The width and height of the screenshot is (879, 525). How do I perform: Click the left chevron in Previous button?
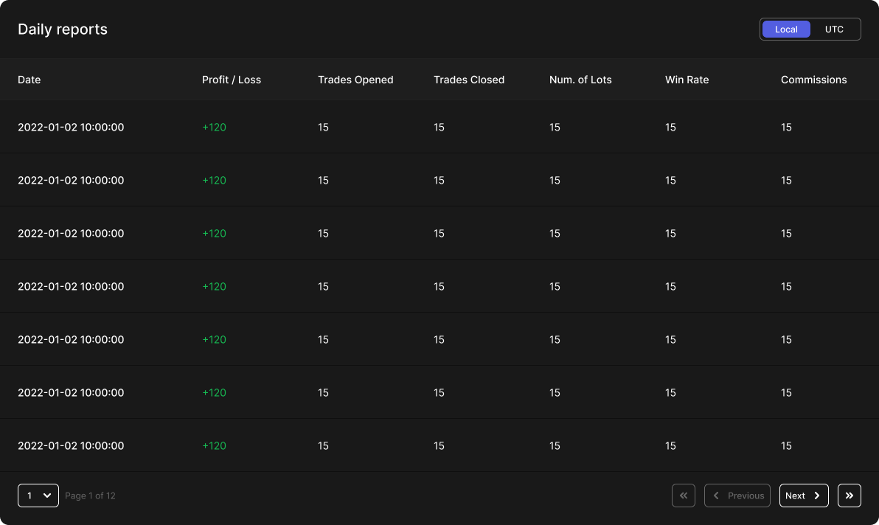click(716, 496)
